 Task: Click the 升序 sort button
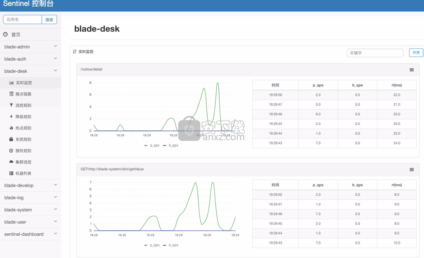click(x=416, y=53)
